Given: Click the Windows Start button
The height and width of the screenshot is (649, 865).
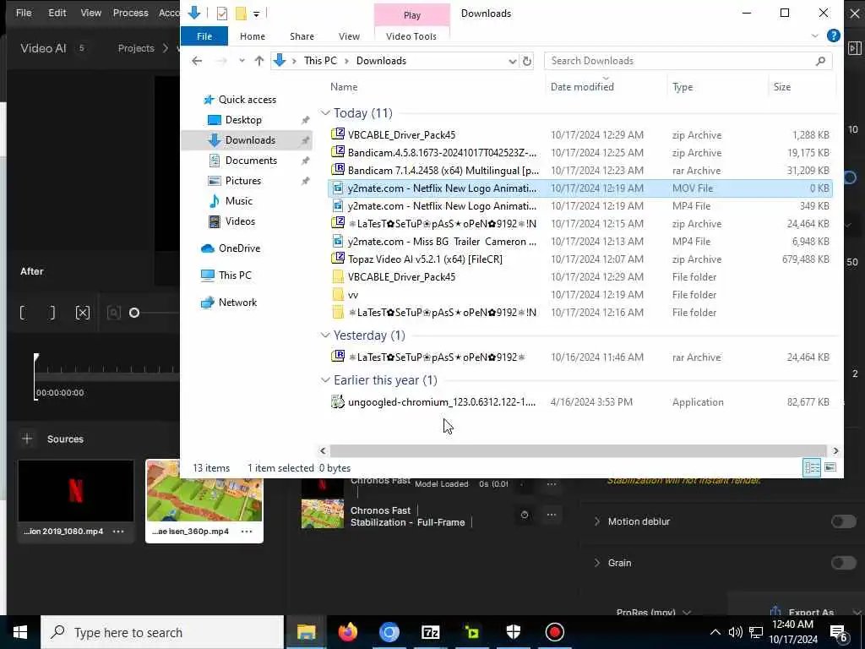Looking at the screenshot, I should click(x=20, y=632).
